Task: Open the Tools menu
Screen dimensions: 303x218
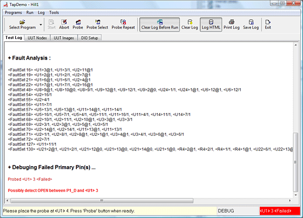Action: click(54, 13)
